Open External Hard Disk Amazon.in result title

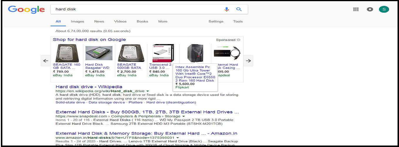tap(146, 133)
